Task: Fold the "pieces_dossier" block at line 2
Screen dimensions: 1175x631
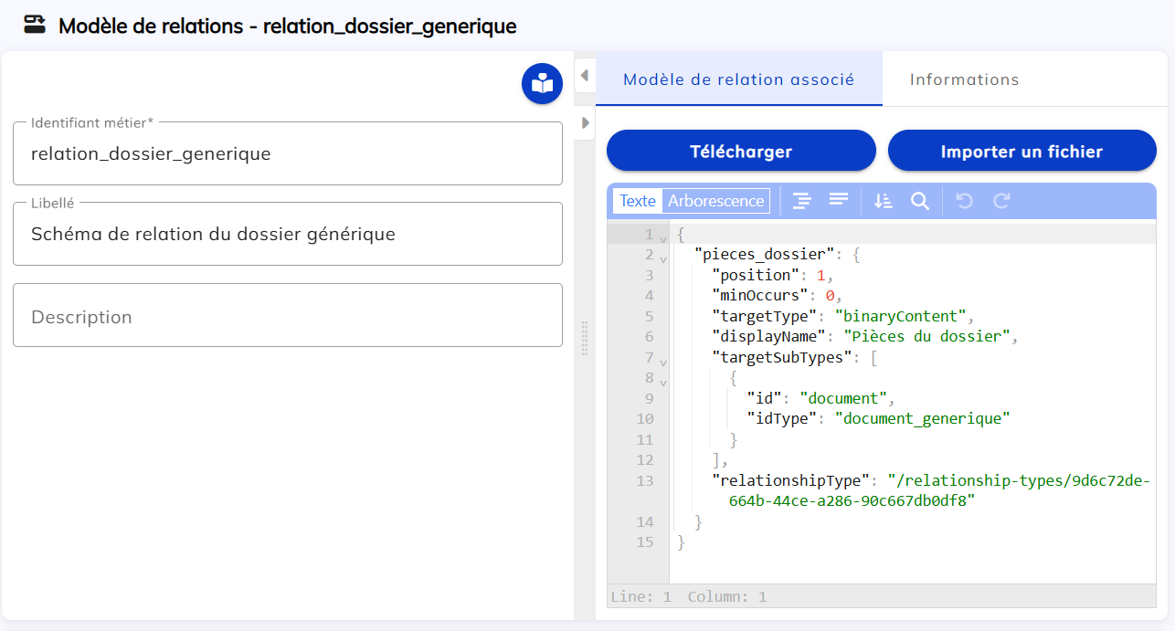Action: 663,258
